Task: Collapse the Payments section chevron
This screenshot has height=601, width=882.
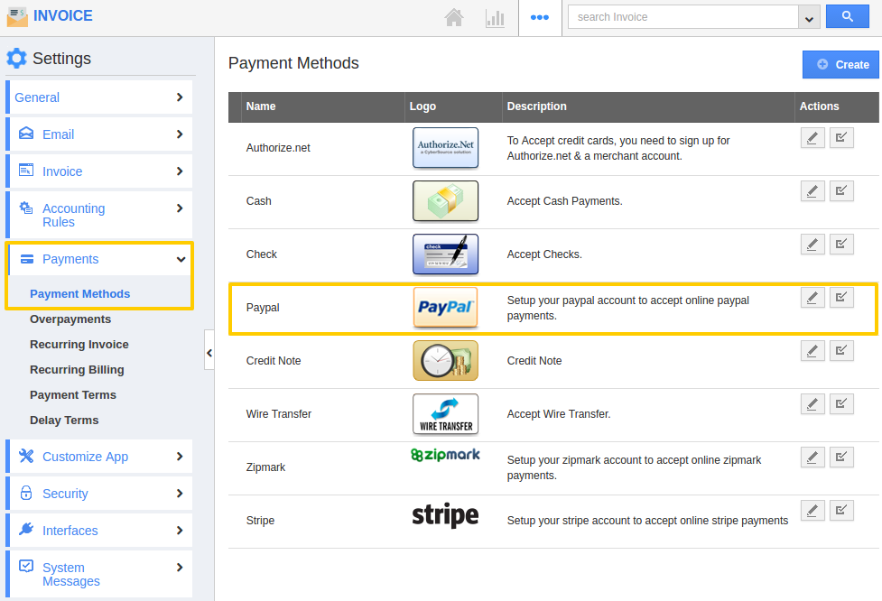Action: (x=181, y=259)
